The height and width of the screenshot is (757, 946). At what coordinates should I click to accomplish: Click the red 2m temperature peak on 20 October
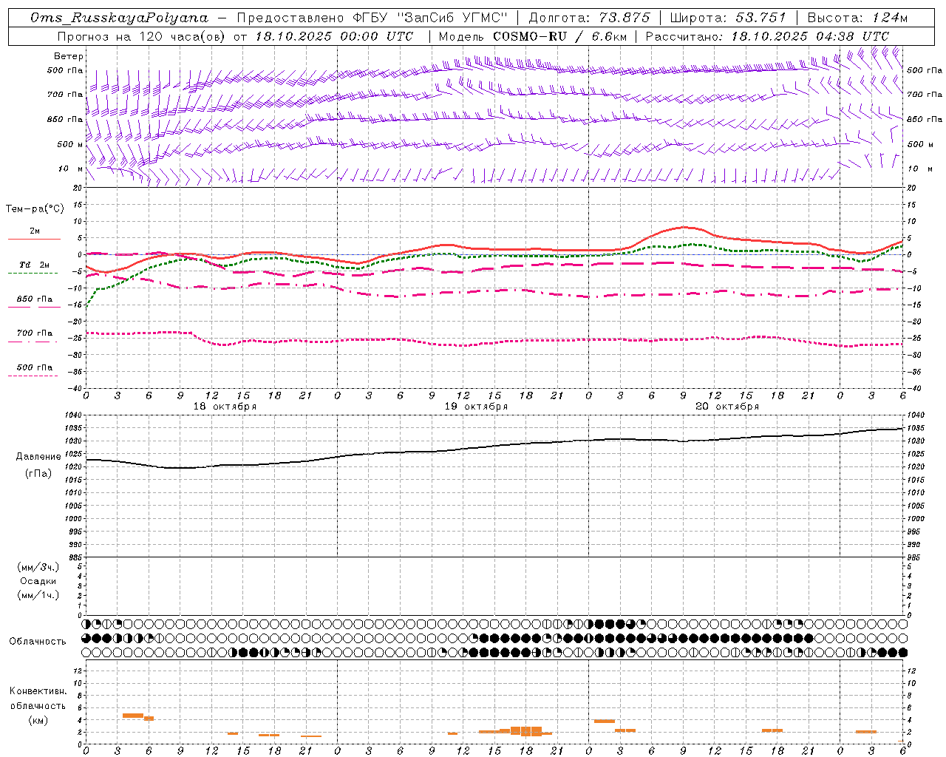pos(684,227)
